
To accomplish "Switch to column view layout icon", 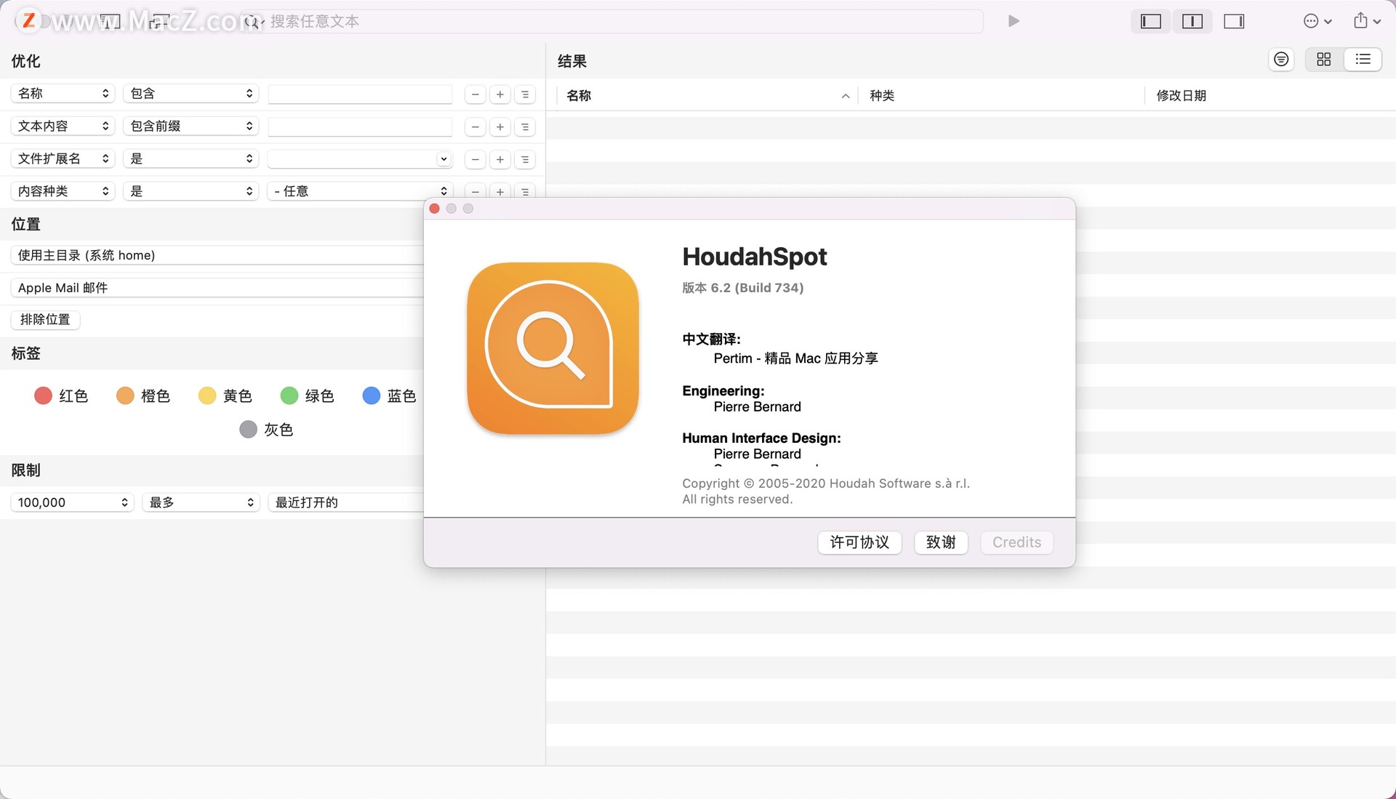I will pyautogui.click(x=1194, y=21).
